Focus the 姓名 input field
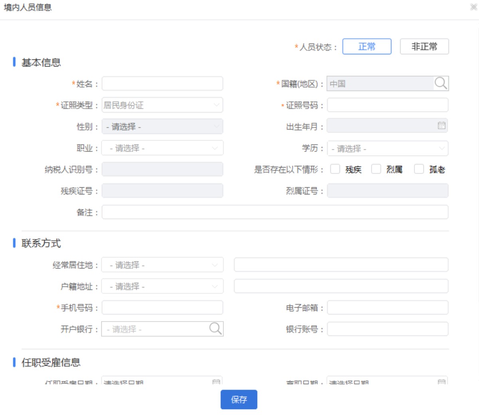 coord(162,84)
